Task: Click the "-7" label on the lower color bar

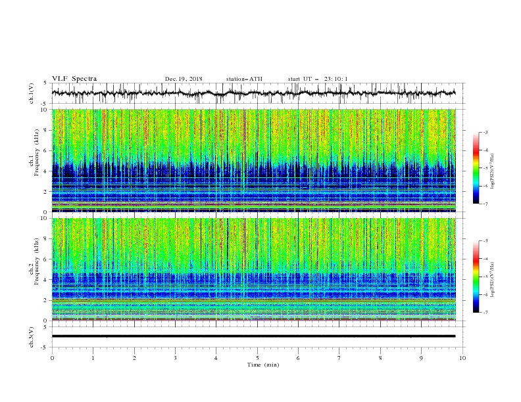Action: pyautogui.click(x=485, y=313)
